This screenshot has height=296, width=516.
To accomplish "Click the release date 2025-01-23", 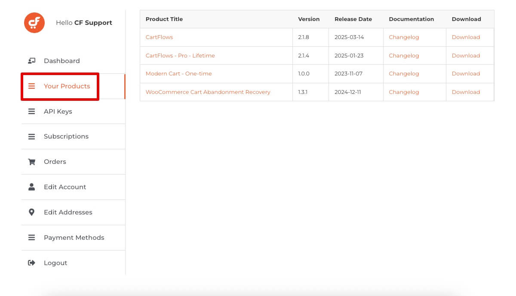I will 349,56.
